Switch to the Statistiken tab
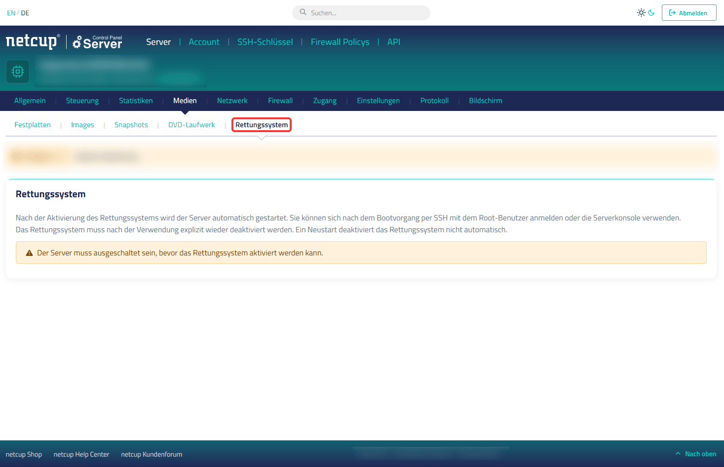This screenshot has width=724, height=467. tap(136, 101)
